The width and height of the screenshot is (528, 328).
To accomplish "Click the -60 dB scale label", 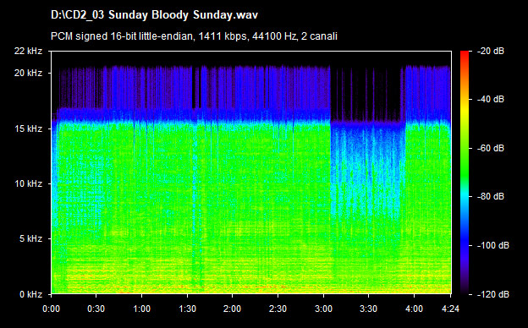I will [x=491, y=148].
